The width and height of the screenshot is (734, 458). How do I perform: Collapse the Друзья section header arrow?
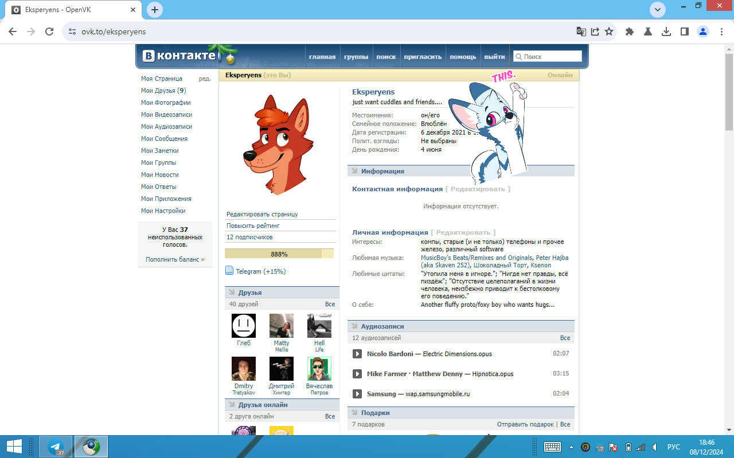click(231, 293)
